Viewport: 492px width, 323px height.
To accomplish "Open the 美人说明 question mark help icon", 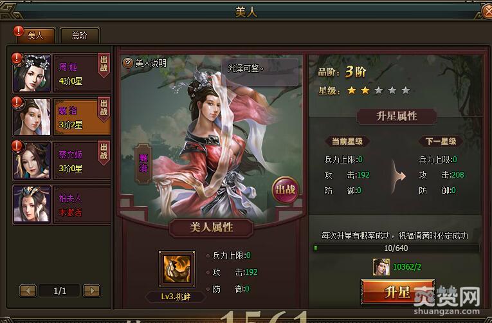I will [128, 63].
